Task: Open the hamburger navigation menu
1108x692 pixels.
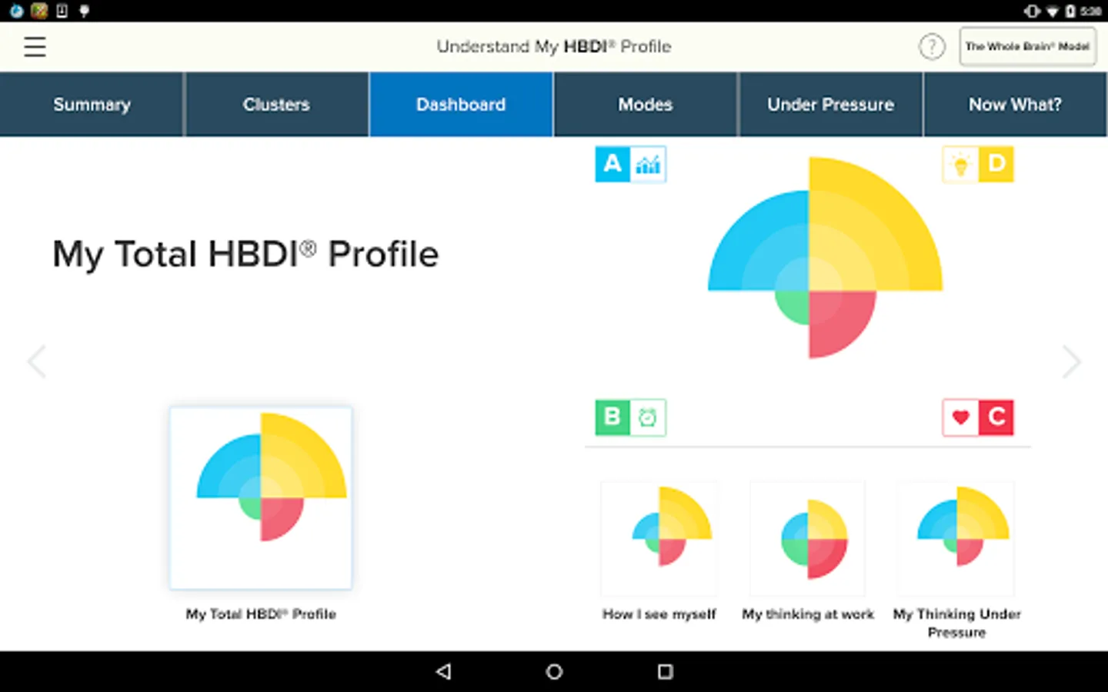Action: click(x=35, y=47)
